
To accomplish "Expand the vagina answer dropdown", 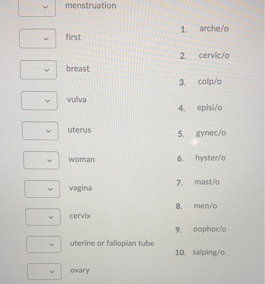I will point(42,189).
